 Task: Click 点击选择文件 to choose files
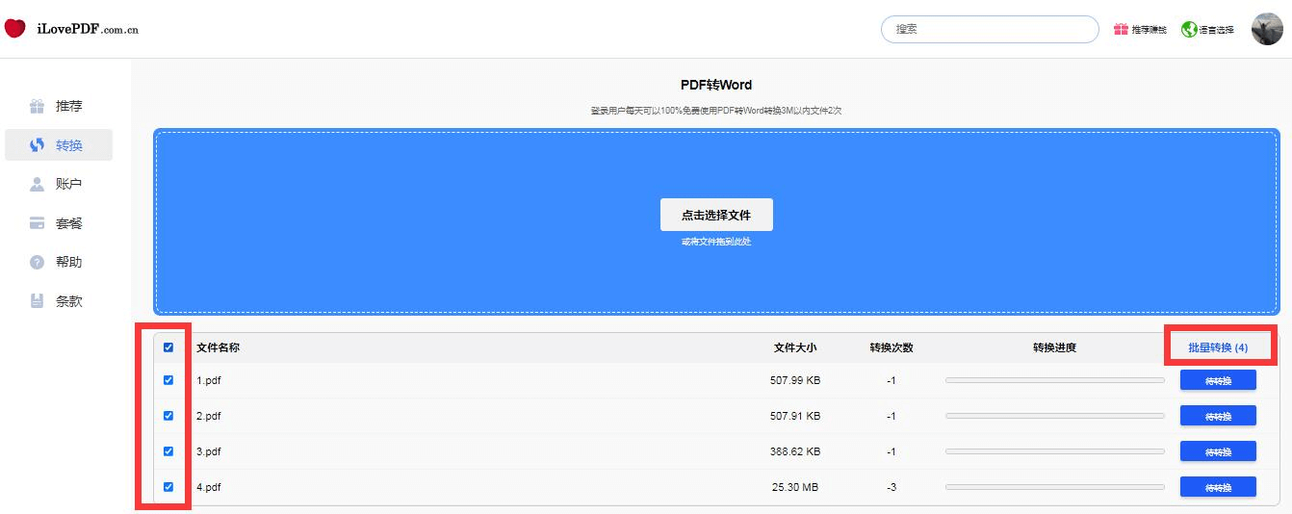coord(716,215)
